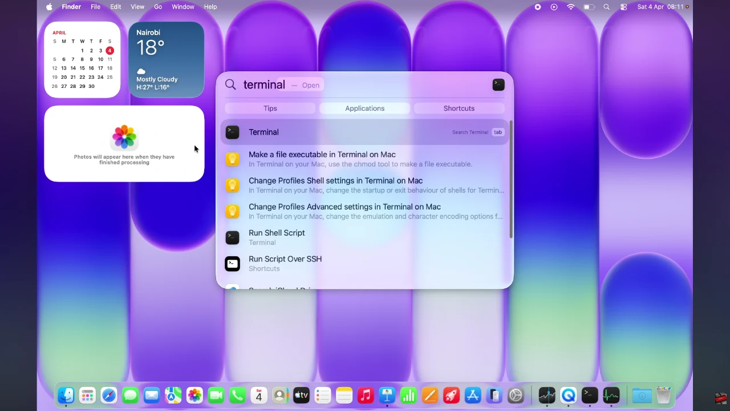Open the Finder Go menu
This screenshot has width=730, height=411.
point(158,7)
